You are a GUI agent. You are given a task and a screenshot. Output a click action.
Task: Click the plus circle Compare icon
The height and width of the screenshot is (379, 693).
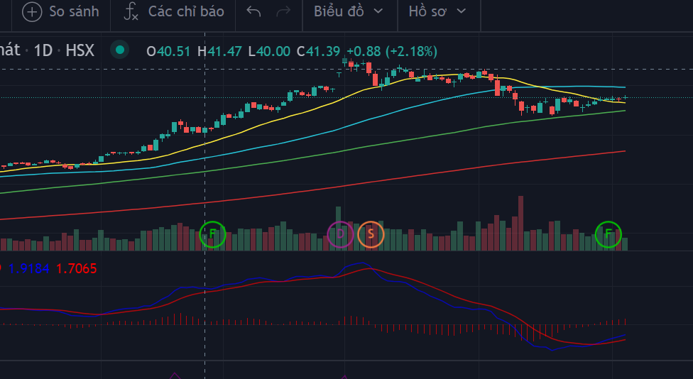coord(31,11)
